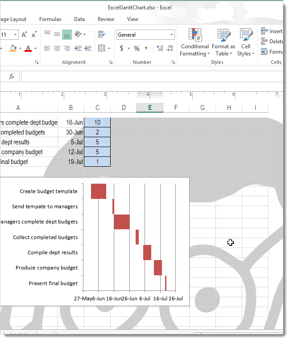Open the Formulas tab
Viewport: 290px width, 341px height.
pyautogui.click(x=50, y=19)
